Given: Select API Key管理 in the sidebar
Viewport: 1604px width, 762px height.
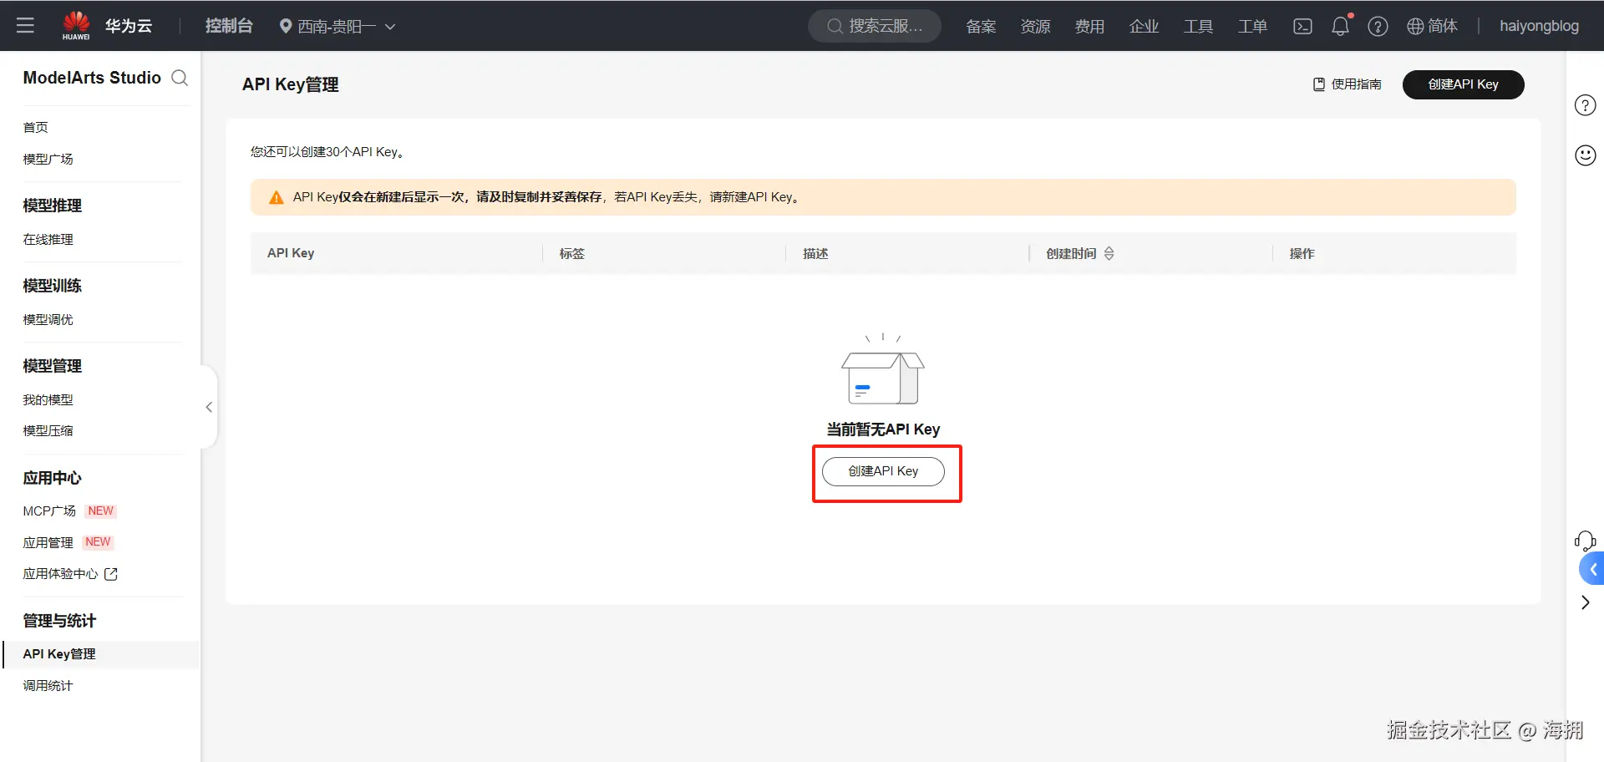Looking at the screenshot, I should coord(100,654).
